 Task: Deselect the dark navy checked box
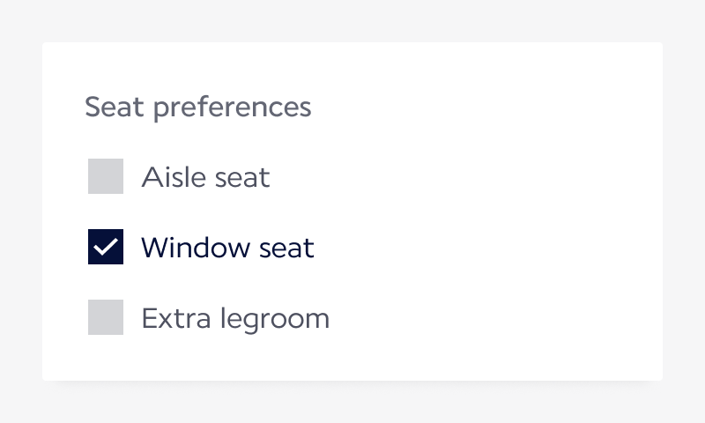coord(106,247)
